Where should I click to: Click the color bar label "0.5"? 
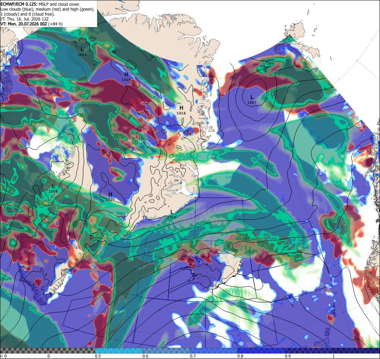pos(98,356)
